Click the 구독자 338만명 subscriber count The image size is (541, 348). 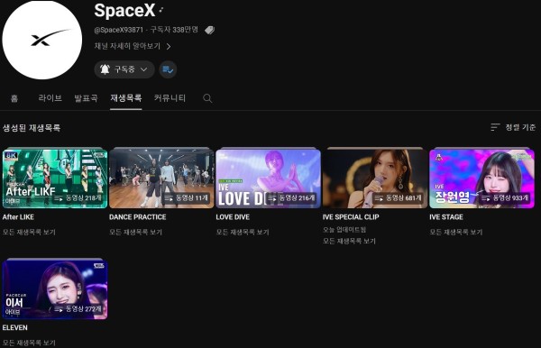coord(174,30)
